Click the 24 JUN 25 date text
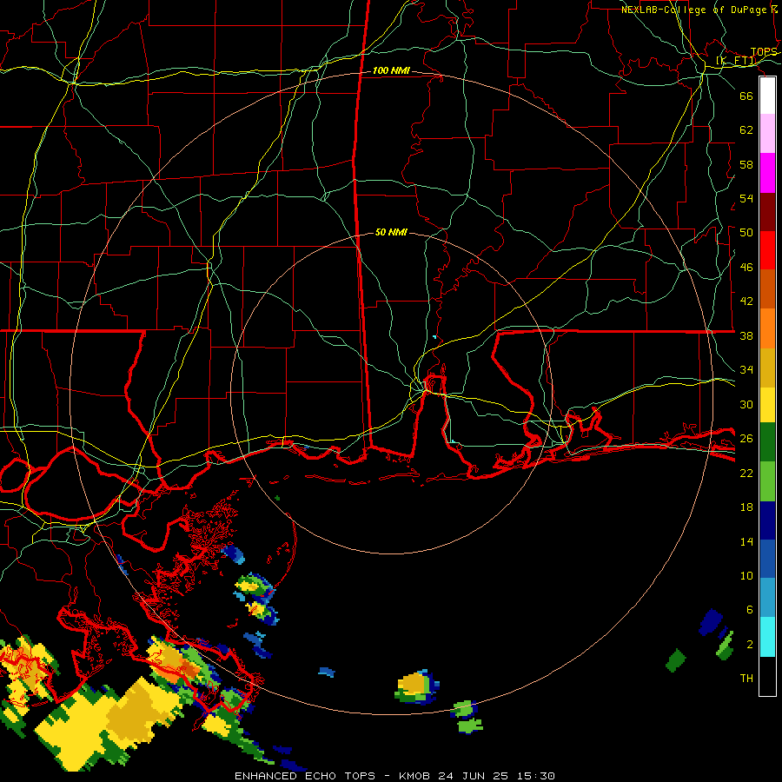 tap(474, 776)
